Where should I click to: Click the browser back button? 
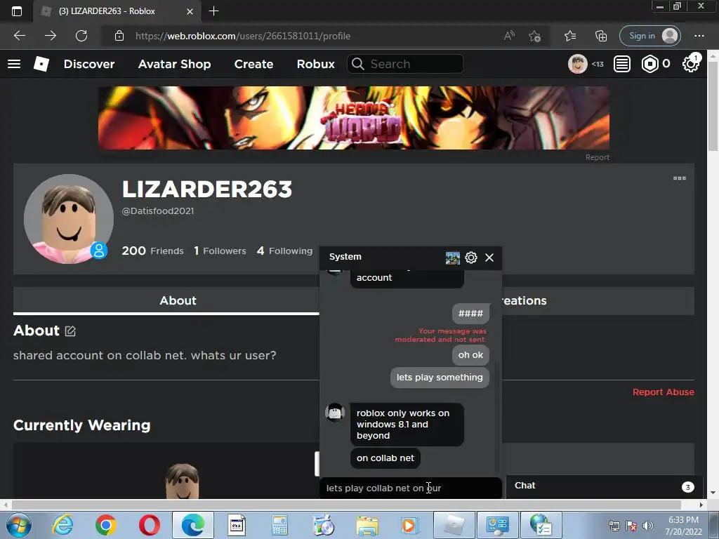pos(19,36)
